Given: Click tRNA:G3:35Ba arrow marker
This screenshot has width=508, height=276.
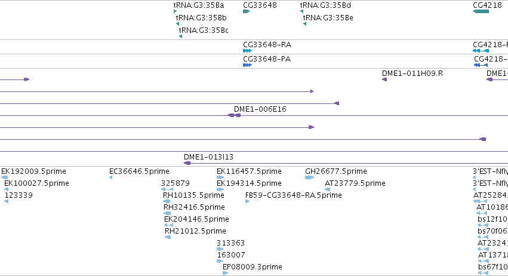Looking at the screenshot, I should click(x=176, y=11).
